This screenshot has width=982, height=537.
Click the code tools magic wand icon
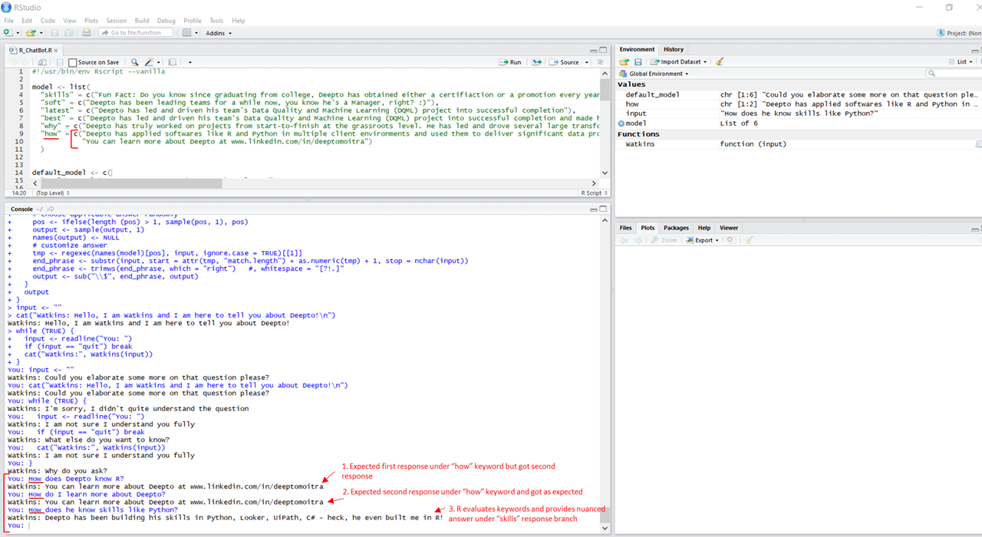click(149, 62)
